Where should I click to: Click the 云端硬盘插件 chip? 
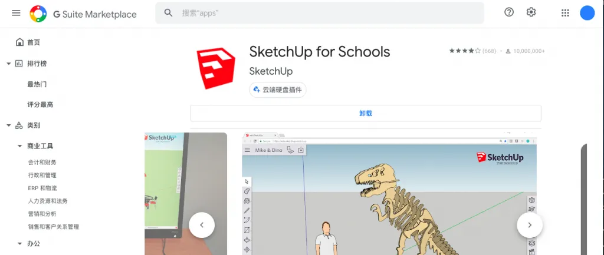point(277,90)
